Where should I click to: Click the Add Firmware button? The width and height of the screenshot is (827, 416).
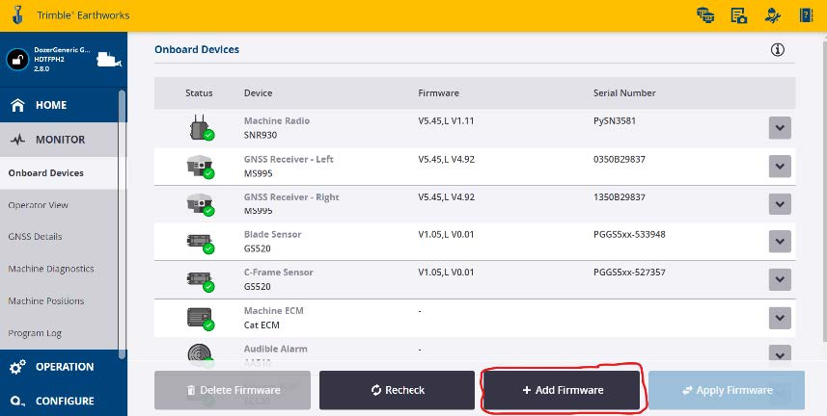(562, 390)
